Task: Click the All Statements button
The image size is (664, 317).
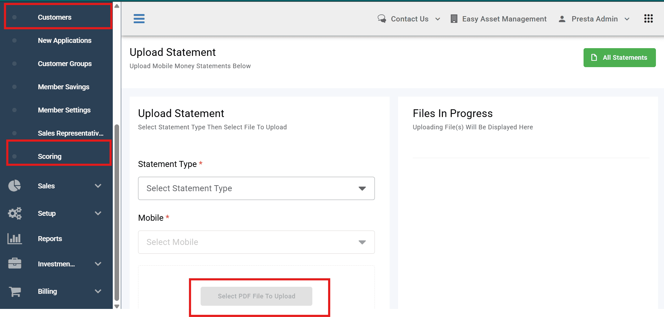Action: click(x=619, y=57)
